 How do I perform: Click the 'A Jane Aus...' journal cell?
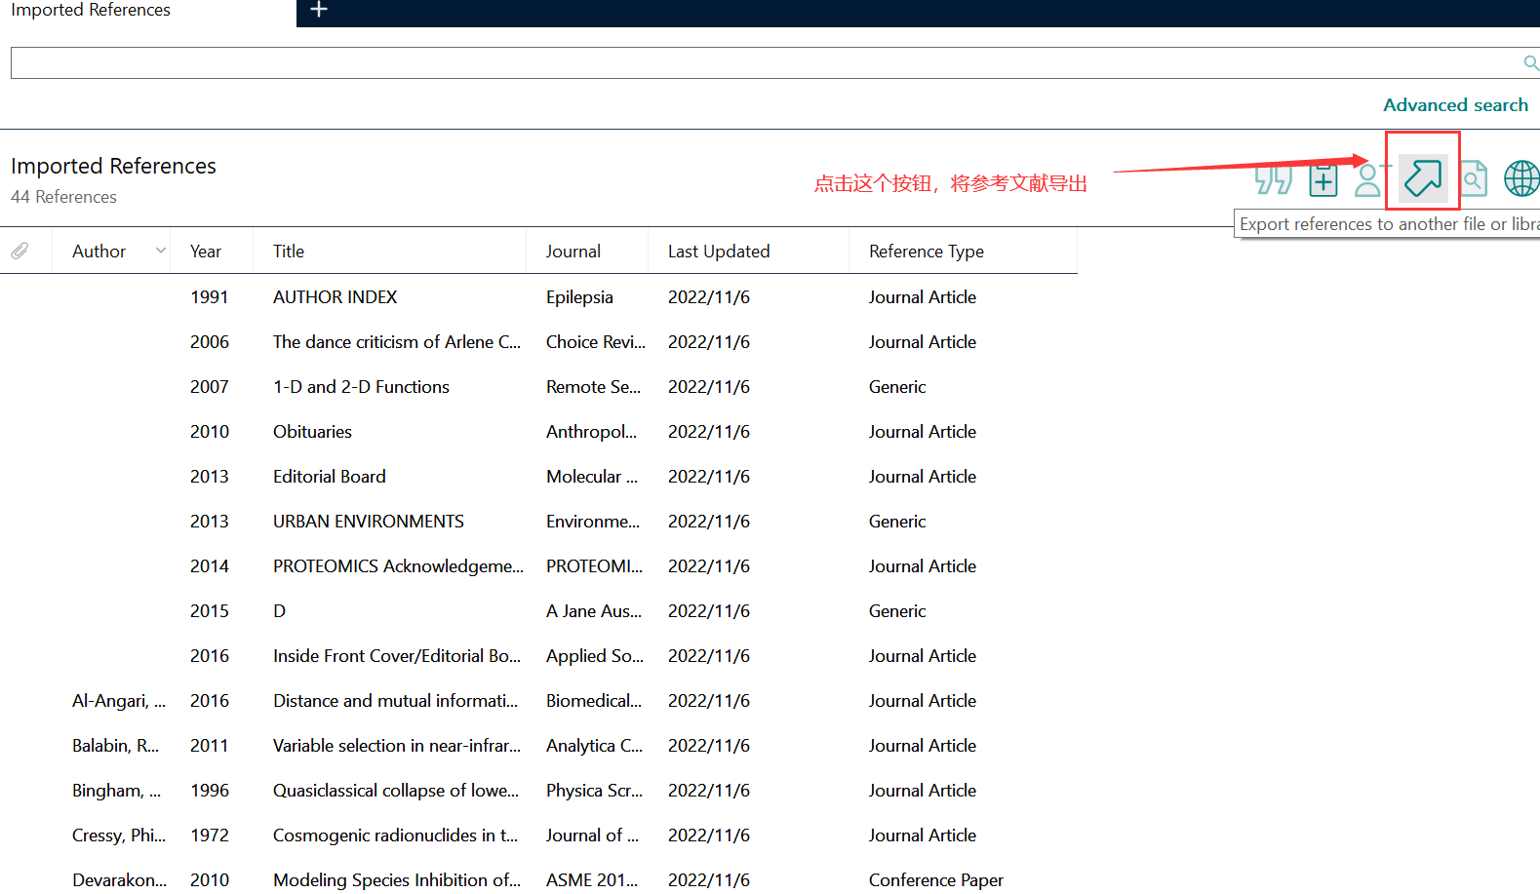tap(594, 611)
